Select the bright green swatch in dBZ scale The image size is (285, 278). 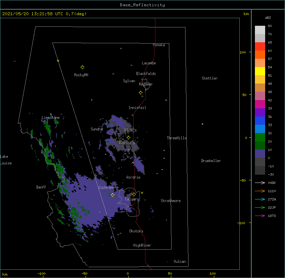pos(260,137)
